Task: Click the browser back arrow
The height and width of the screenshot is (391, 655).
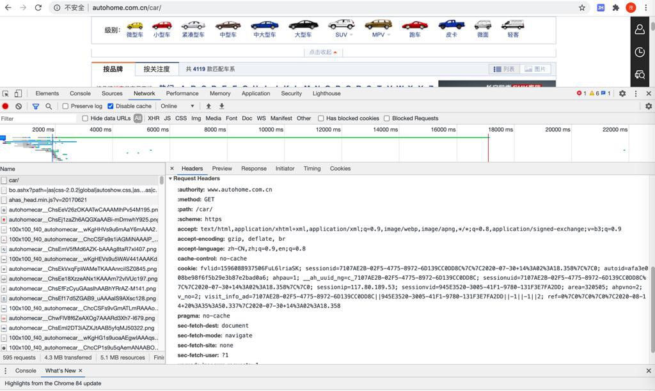Action: tap(8, 8)
